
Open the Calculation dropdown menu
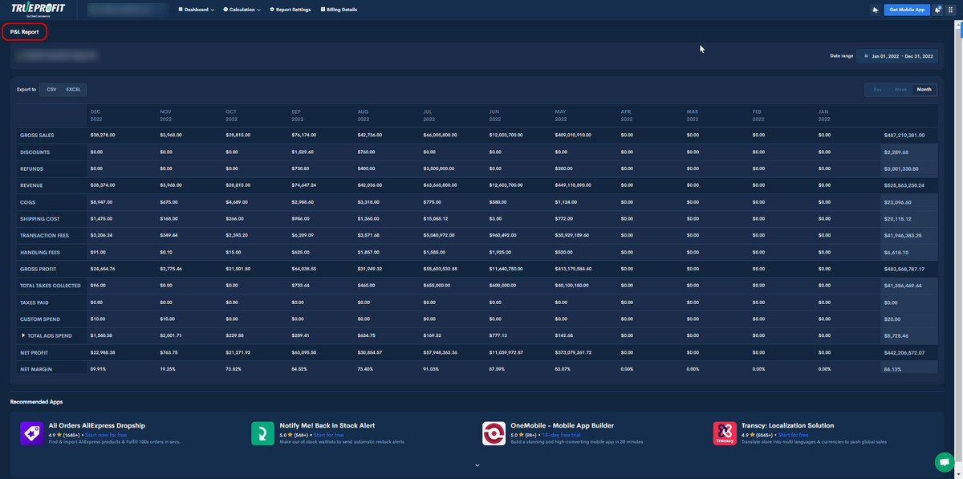point(243,10)
